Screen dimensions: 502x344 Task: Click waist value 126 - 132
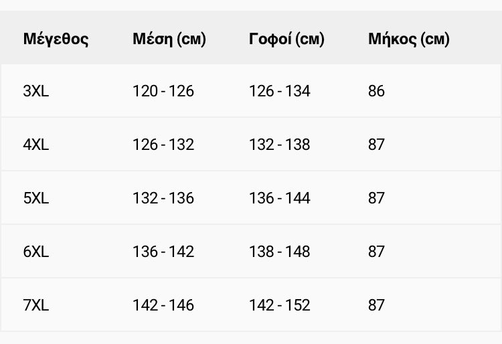pyautogui.click(x=163, y=145)
